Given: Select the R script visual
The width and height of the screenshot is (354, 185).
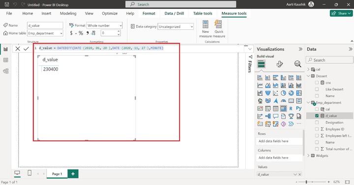Looking at the screenshot, I should [x=291, y=108].
